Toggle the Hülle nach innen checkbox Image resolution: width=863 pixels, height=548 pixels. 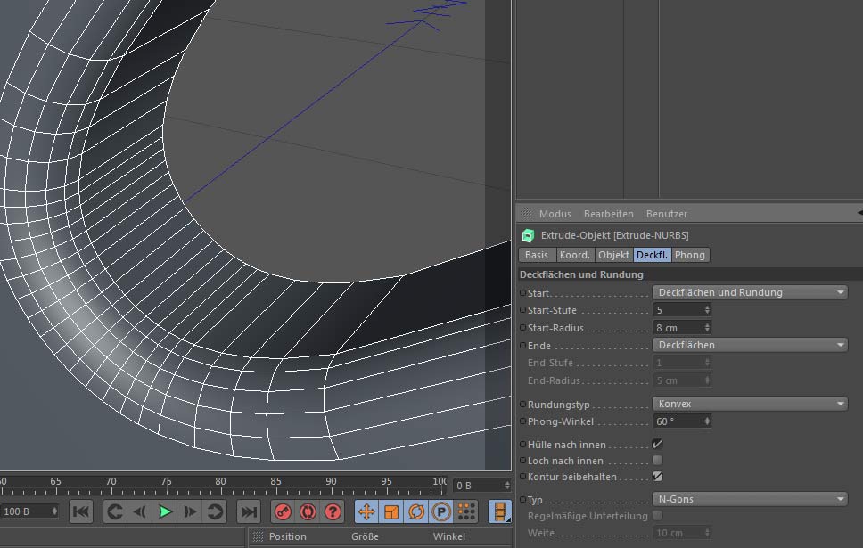657,444
